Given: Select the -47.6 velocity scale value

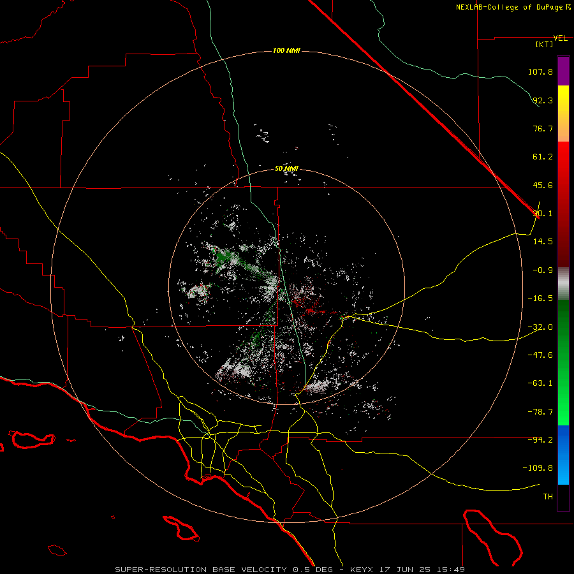Looking at the screenshot, I should pyautogui.click(x=540, y=355).
